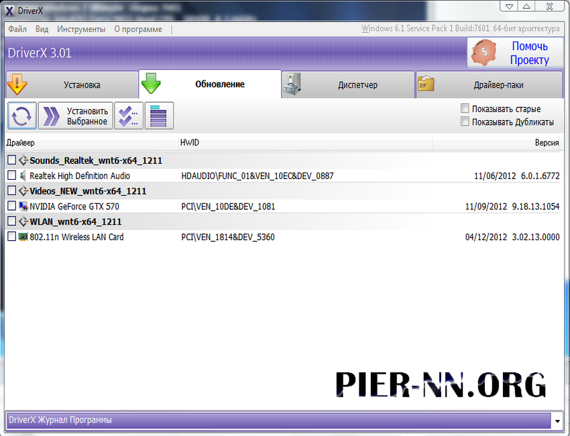The width and height of the screenshot is (570, 436).
Task: Collapse the WLAN group diamond icon
Action: pos(23,221)
